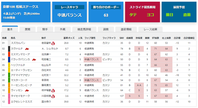Select the 調教 tab
The width and height of the screenshot is (198, 108).
click(106, 29)
